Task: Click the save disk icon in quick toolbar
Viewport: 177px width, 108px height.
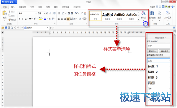Action: 6,28
